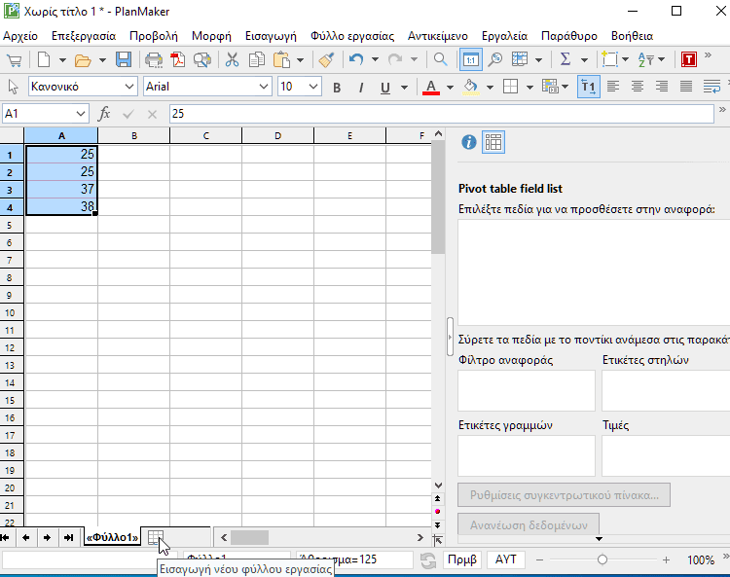Open the font size 10 dropdown

point(314,88)
